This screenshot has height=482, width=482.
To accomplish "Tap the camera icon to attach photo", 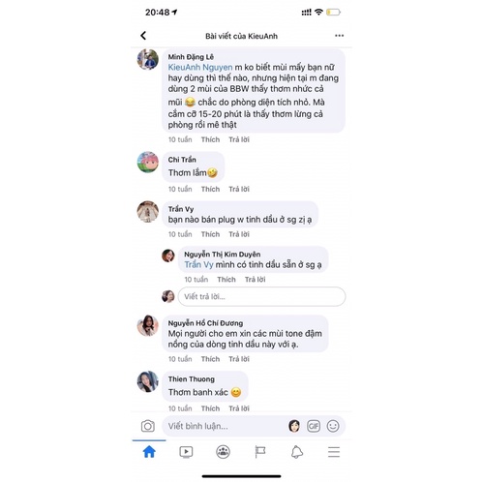I will pyautogui.click(x=148, y=426).
